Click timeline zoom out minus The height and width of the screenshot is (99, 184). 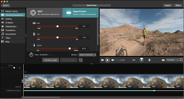pos(2,68)
